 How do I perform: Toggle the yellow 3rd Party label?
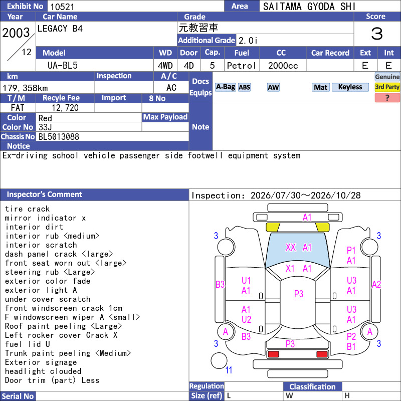[387, 87]
